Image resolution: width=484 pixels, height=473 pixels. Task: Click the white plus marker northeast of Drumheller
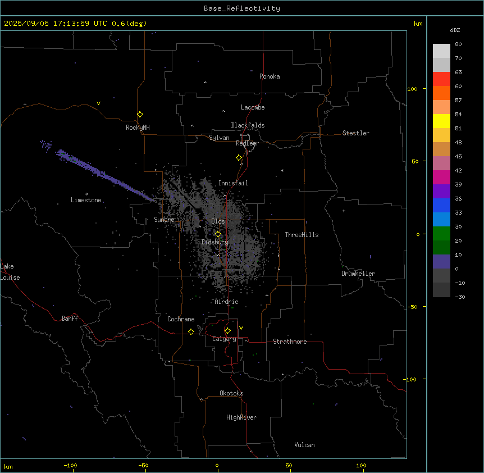pos(344,211)
